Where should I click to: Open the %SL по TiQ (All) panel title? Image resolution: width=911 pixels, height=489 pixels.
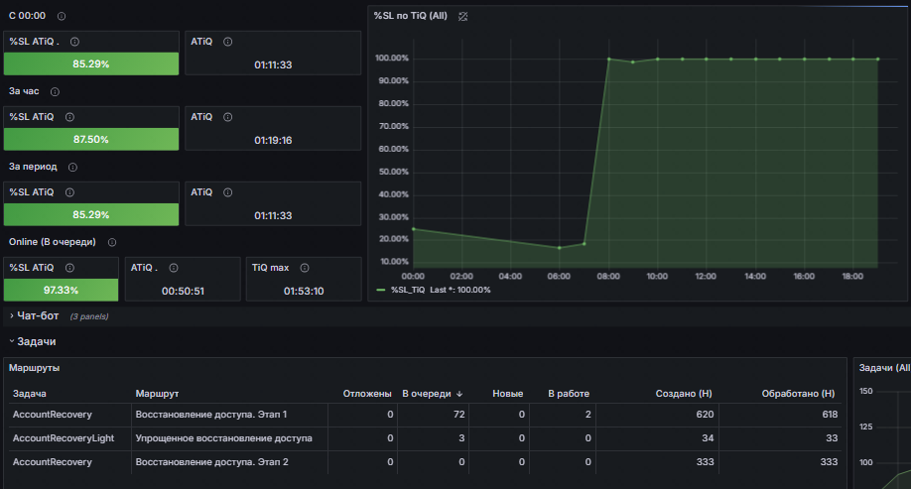click(x=411, y=16)
